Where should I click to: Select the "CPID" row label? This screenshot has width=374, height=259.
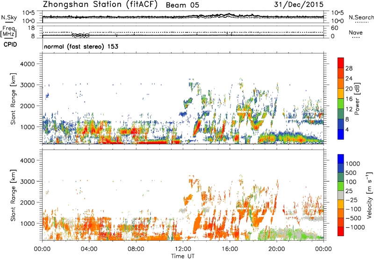click(10, 44)
